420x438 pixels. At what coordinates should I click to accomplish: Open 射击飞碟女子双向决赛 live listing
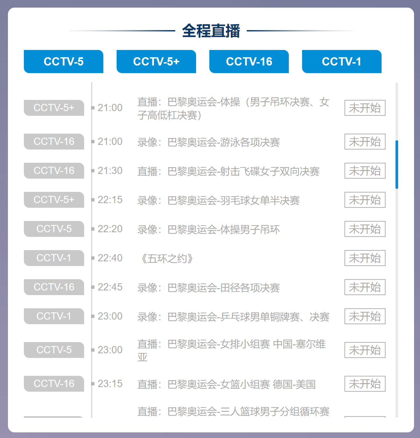(x=228, y=171)
